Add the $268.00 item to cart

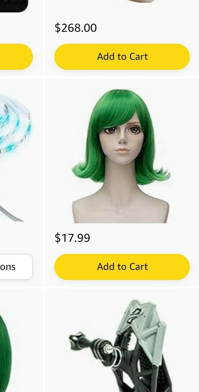coord(122,57)
